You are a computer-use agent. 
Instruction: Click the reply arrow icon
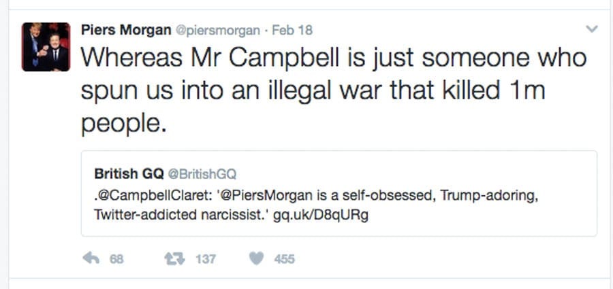pos(91,258)
